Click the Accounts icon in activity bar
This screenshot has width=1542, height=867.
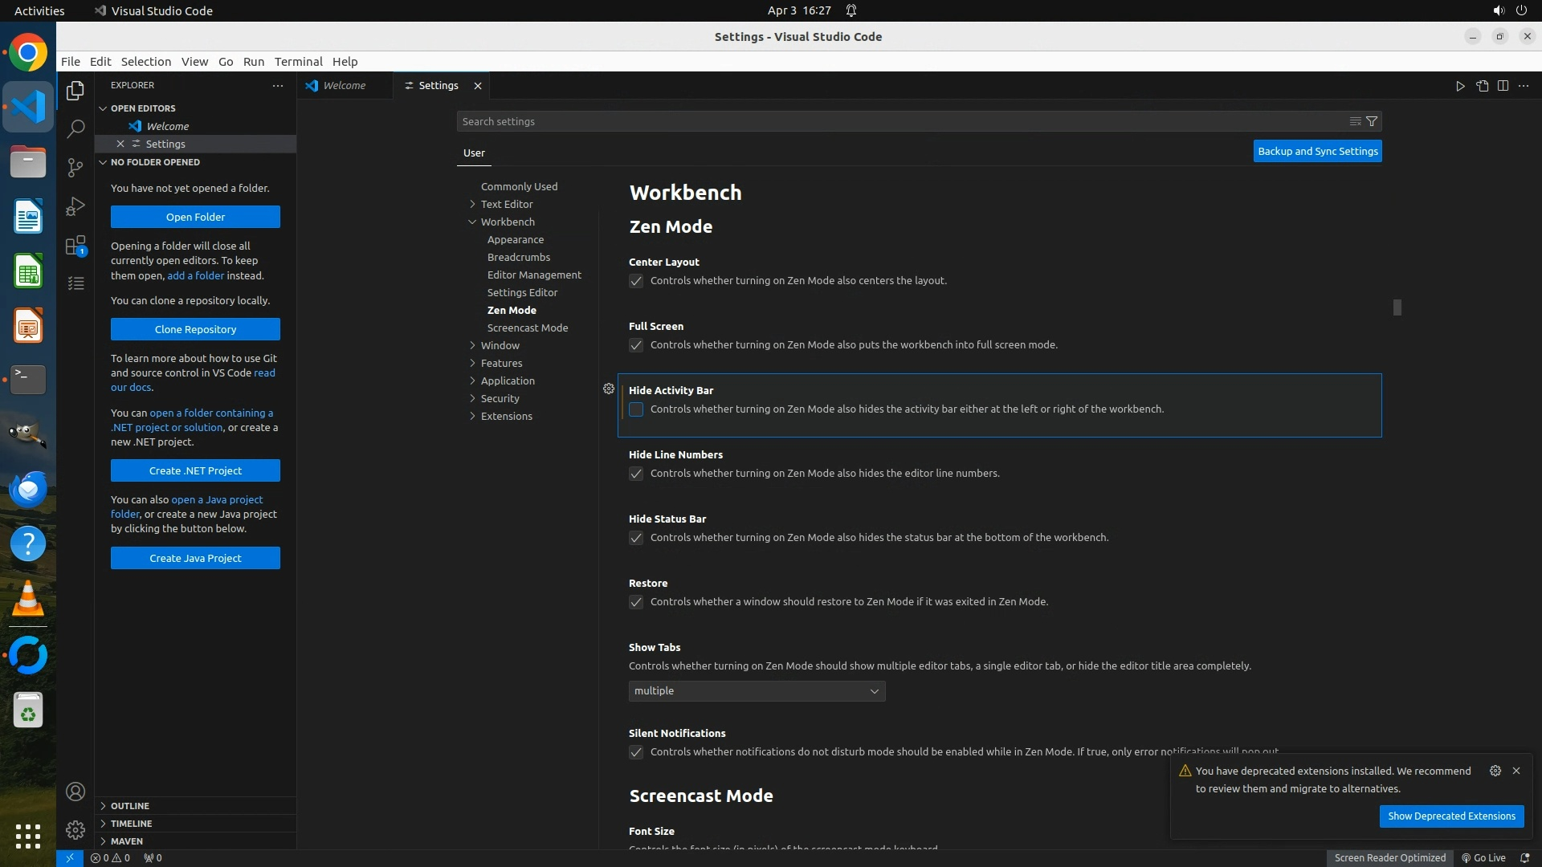coord(75,792)
